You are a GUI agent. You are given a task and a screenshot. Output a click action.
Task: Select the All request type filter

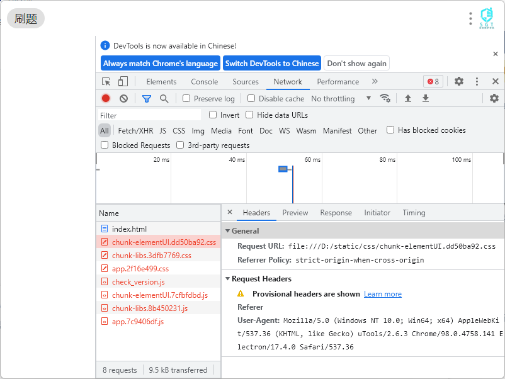(105, 131)
